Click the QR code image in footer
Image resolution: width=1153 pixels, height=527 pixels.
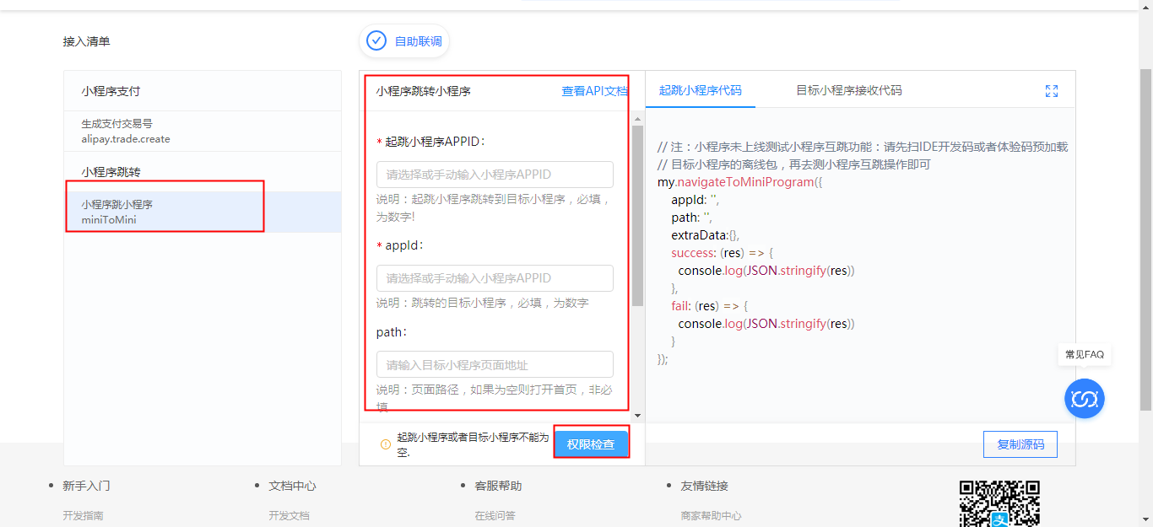(999, 503)
